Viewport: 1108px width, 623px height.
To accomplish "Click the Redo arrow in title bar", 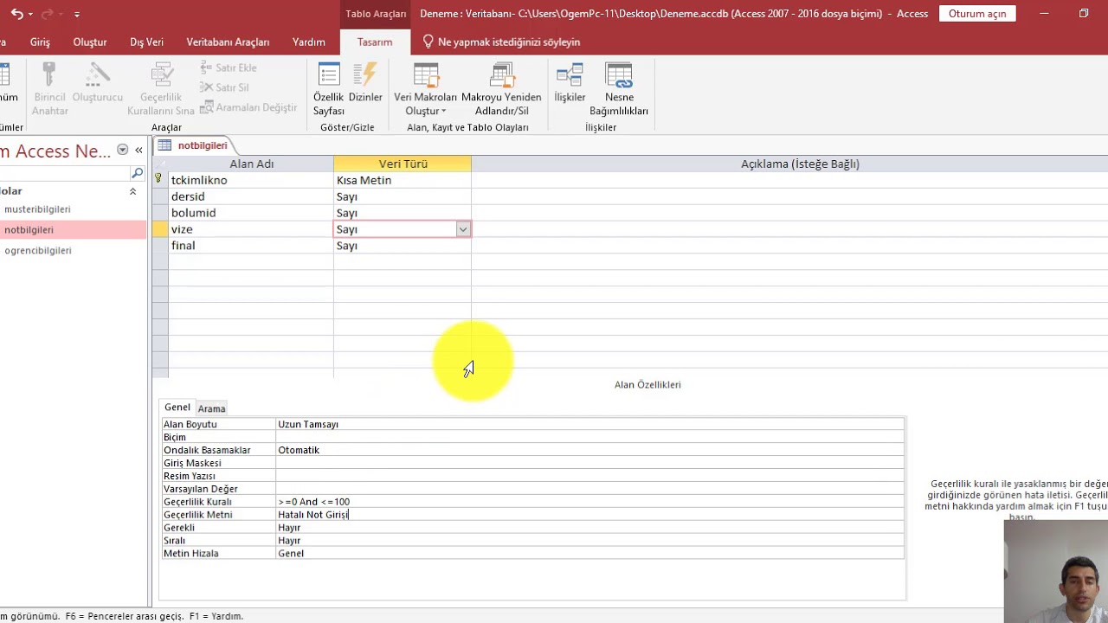I will click(47, 14).
